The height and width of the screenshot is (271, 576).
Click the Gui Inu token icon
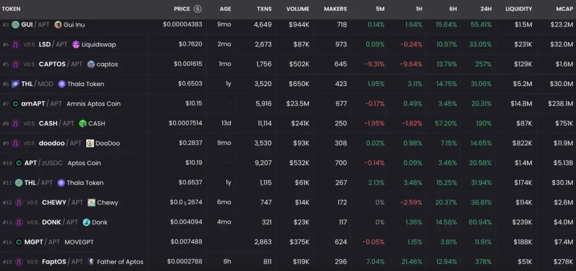58,25
